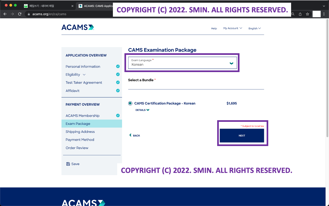Open the Exam Language dropdown
Screen dimensions: 329x206
(x=183, y=63)
